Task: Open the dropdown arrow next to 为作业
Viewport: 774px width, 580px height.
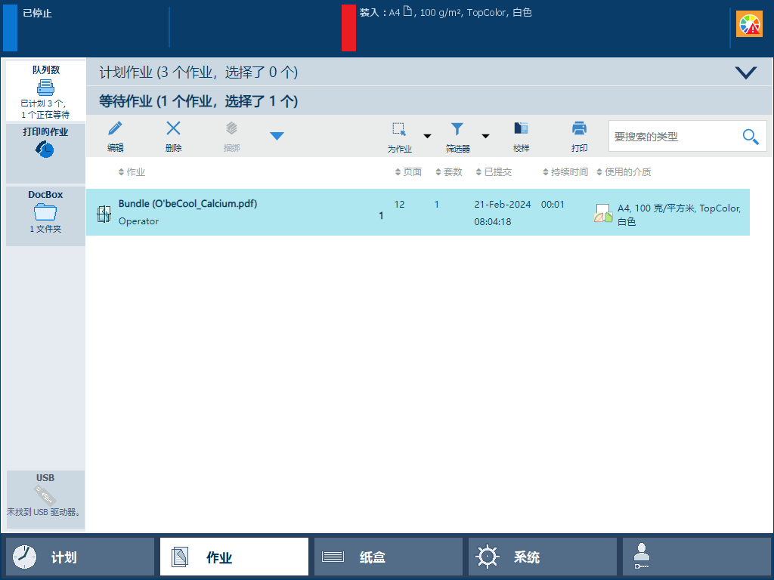Action: pos(428,136)
